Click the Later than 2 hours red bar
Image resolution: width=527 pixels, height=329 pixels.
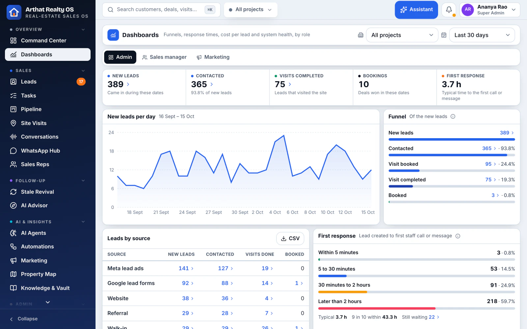click(377, 309)
